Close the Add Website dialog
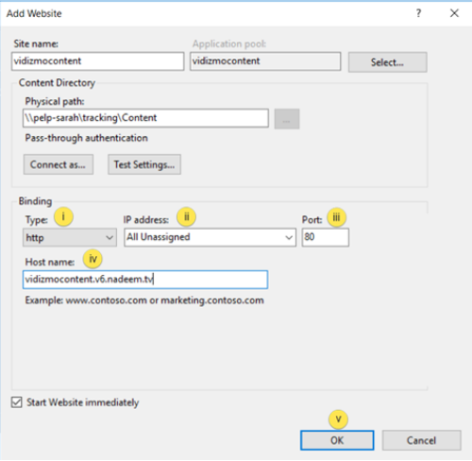Screen dimensions: 472x461 [454, 13]
